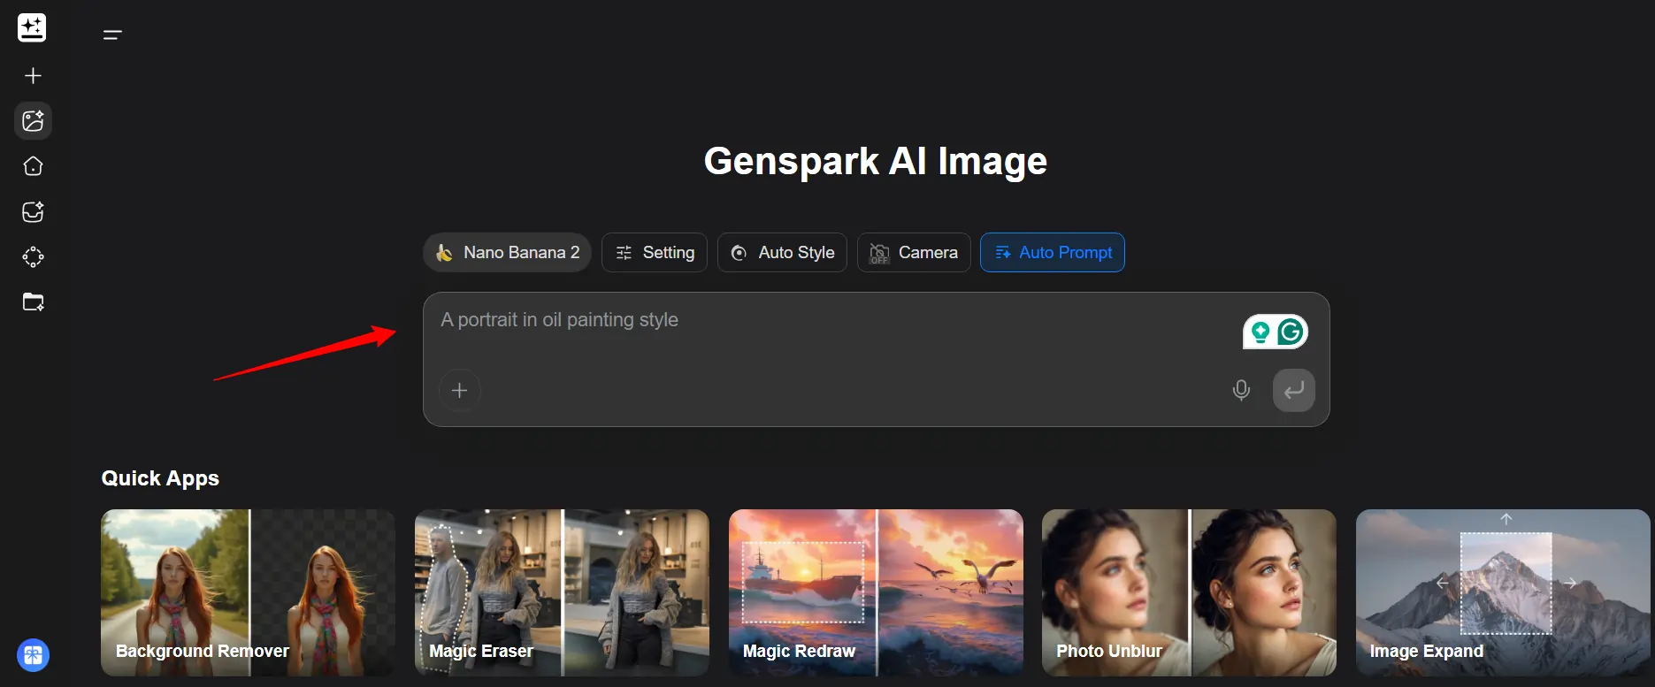
Task: Click the Genspark AI Image title
Action: [x=876, y=162]
